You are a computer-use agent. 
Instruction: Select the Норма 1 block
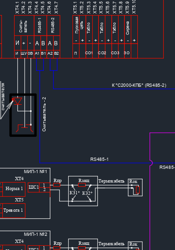(14, 189)
